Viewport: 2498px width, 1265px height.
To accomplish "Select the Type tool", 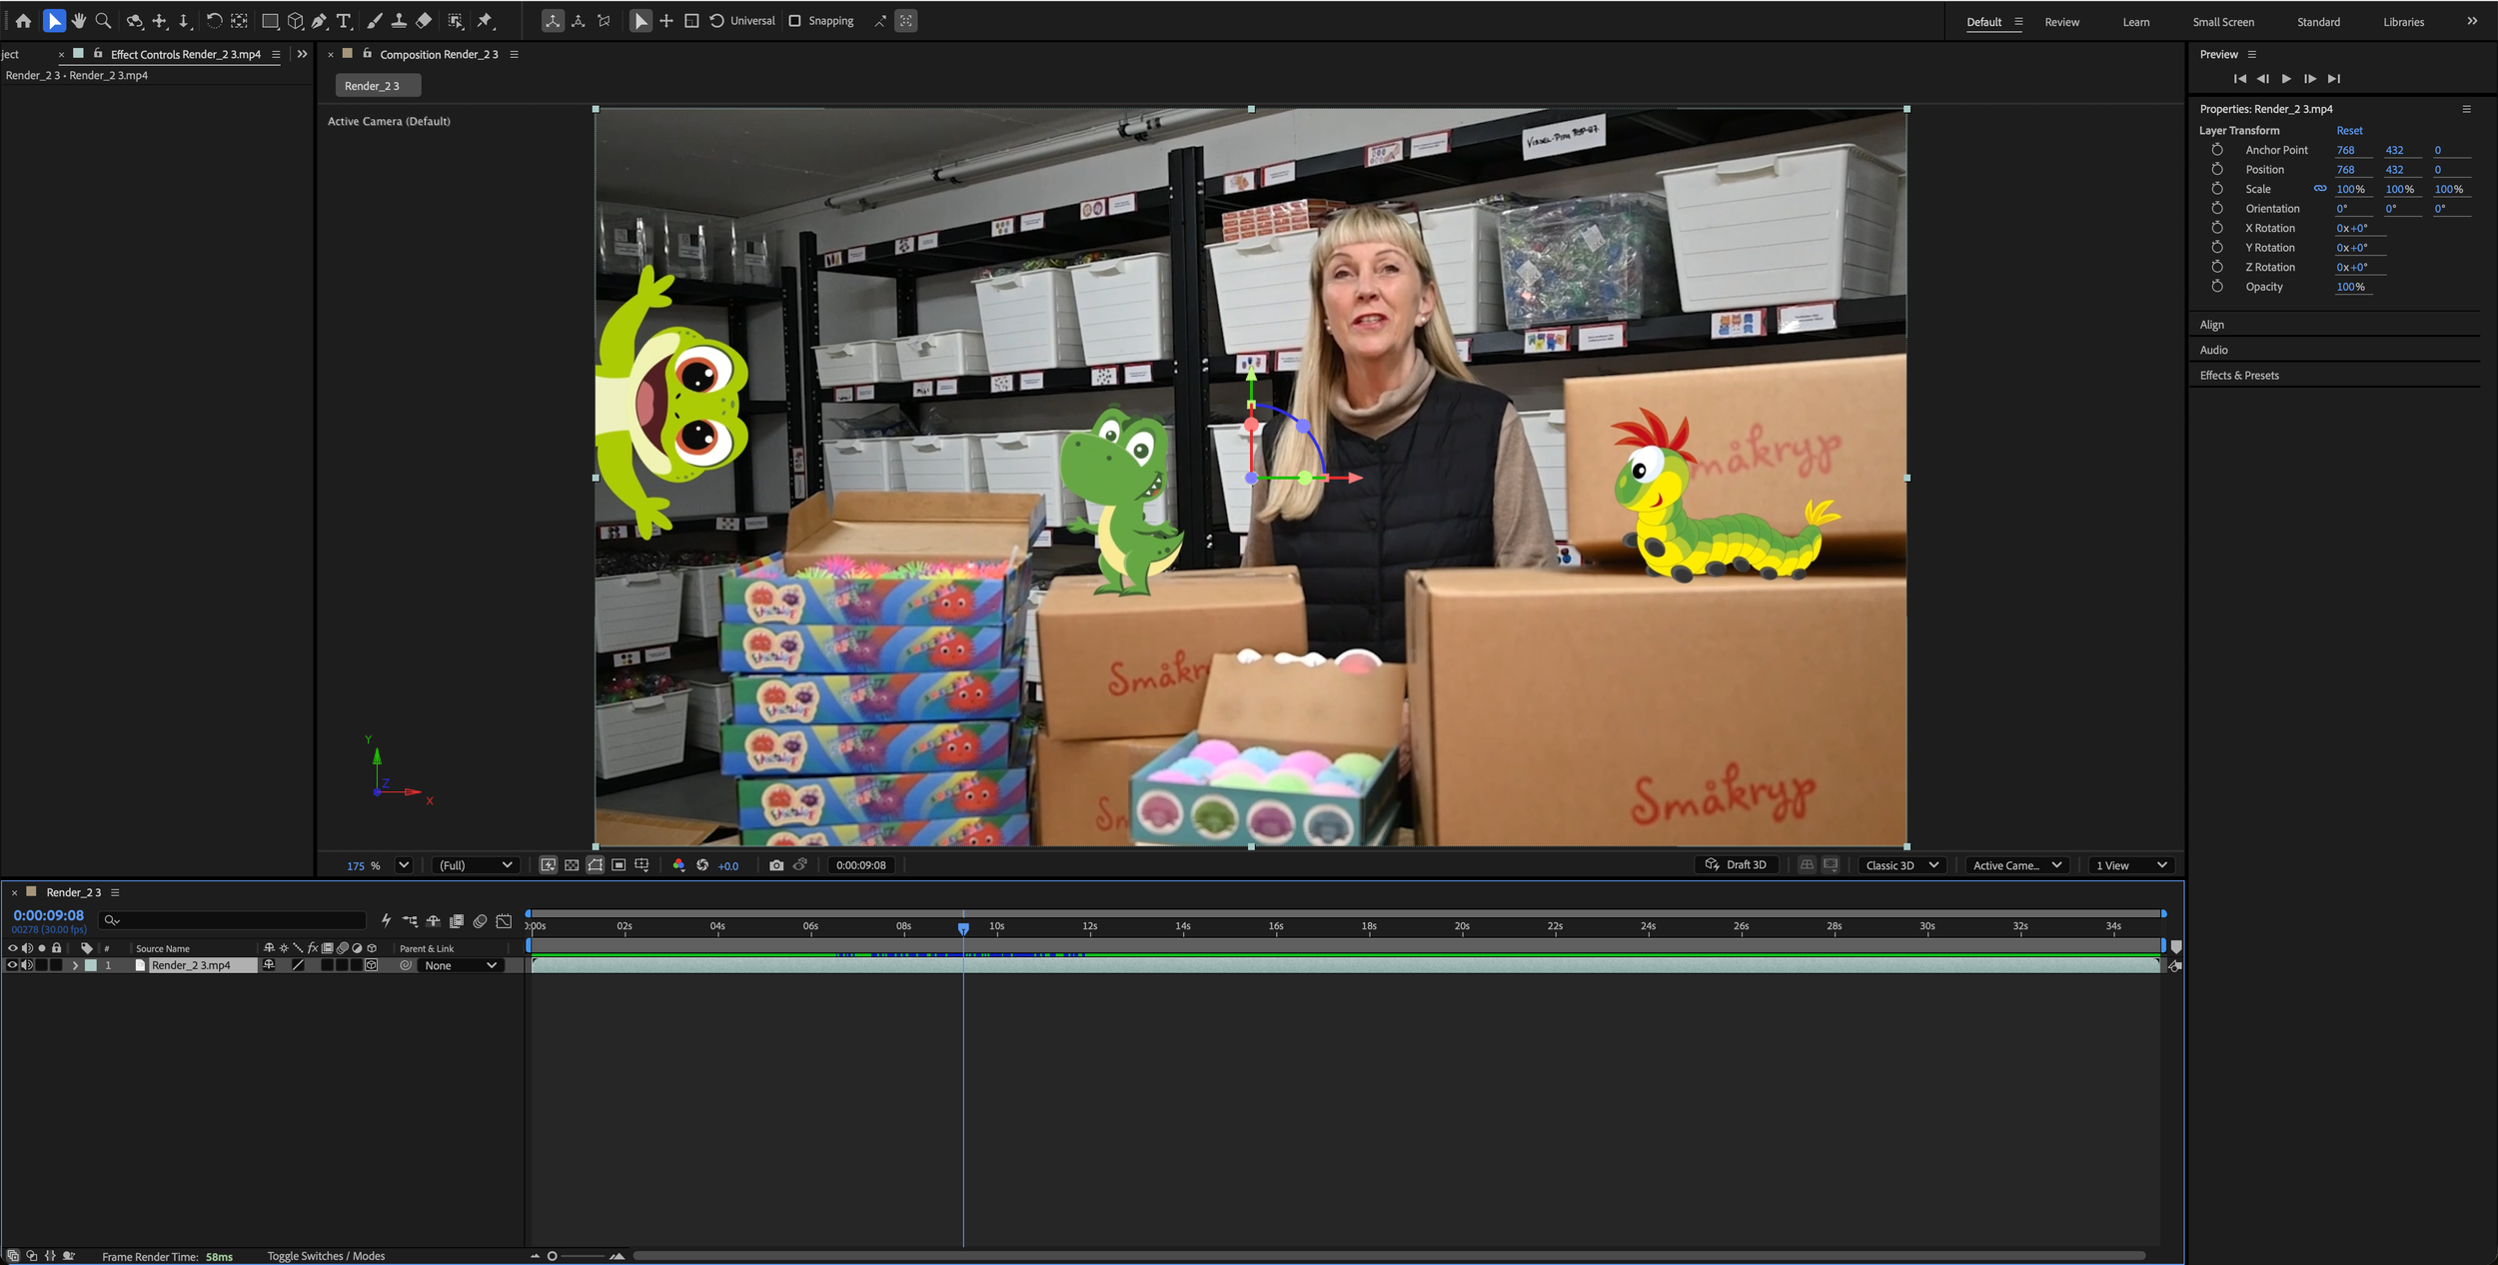I will [x=344, y=21].
